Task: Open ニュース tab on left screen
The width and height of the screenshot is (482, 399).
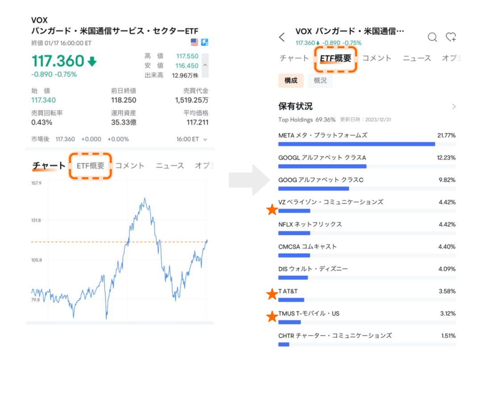Action: (170, 166)
